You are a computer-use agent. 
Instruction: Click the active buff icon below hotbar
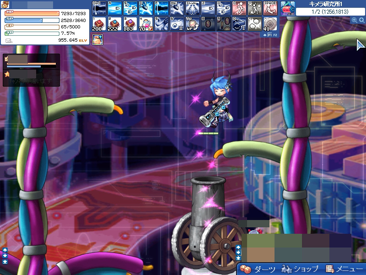[x=97, y=39]
